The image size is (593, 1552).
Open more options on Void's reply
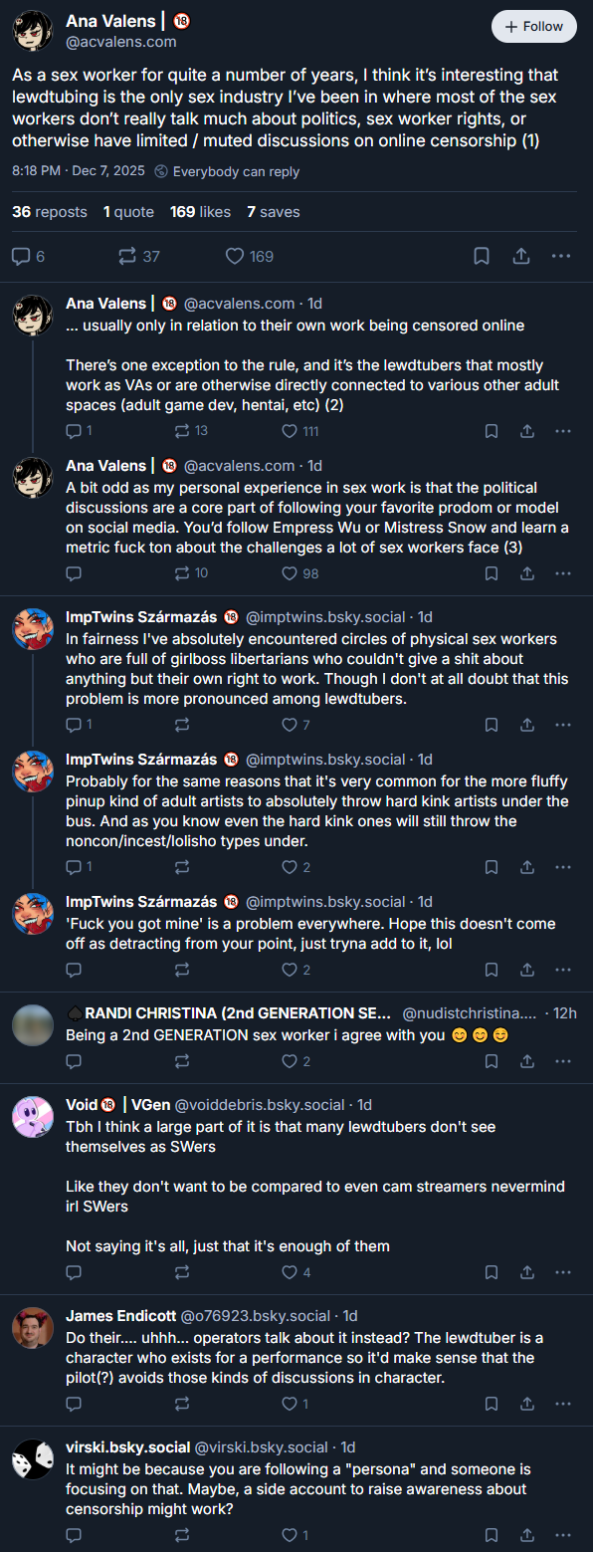[x=562, y=1272]
